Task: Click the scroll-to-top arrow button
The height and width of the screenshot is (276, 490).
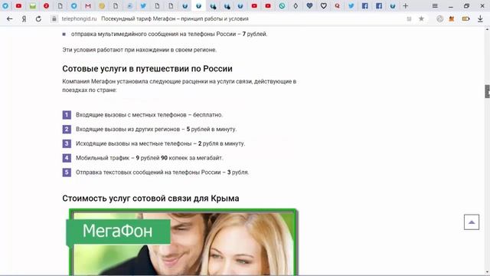Action: 472,222
